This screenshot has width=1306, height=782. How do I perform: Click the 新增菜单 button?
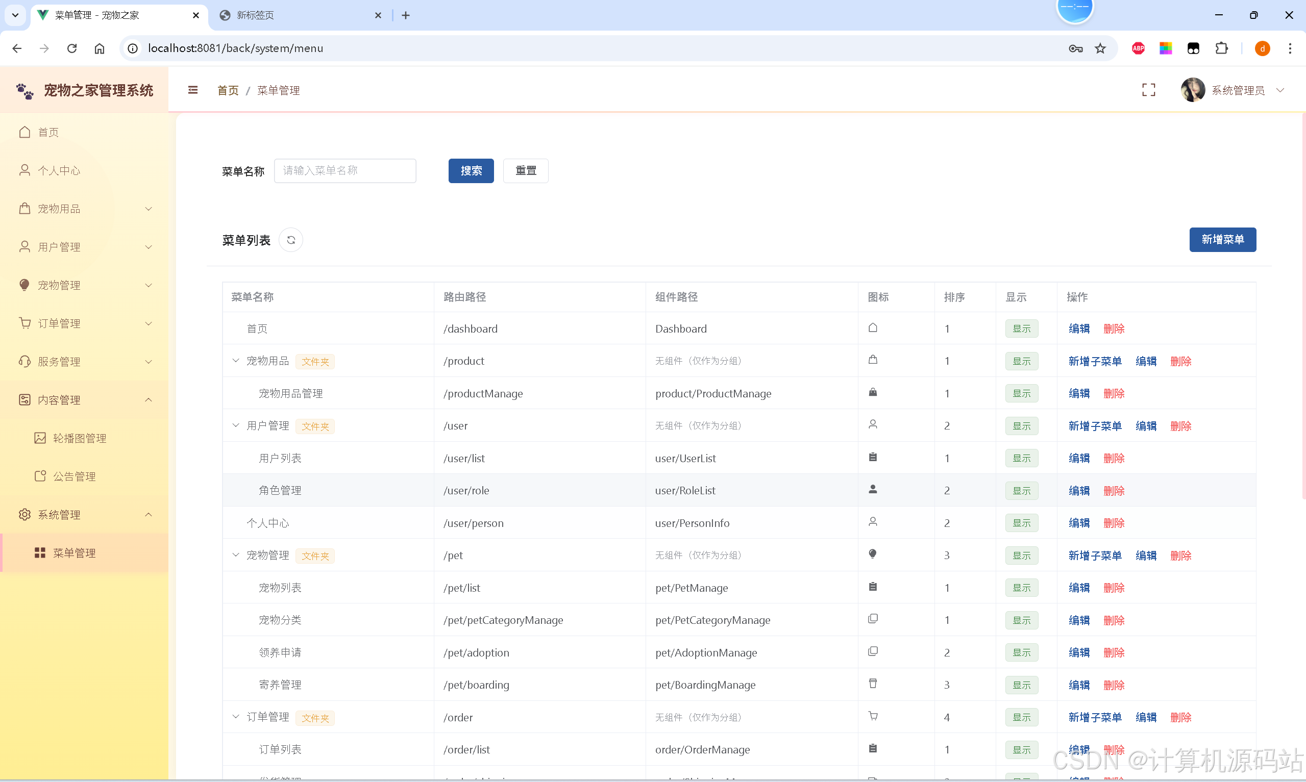tap(1223, 240)
